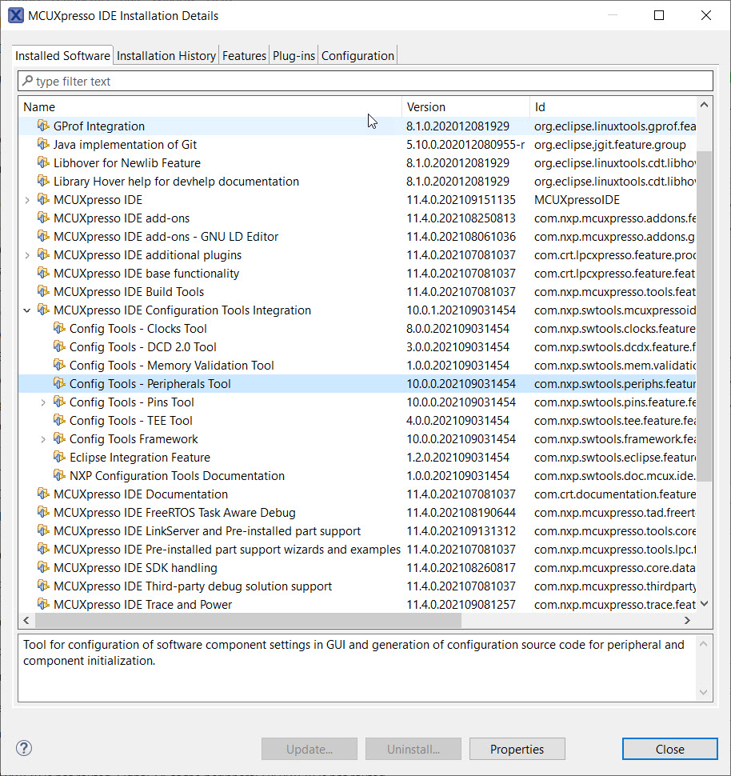Click the Java implementation of Git package icon

pos(44,144)
